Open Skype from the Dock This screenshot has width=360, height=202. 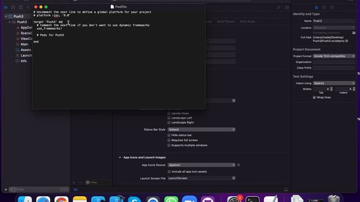pyautogui.click(x=134, y=199)
